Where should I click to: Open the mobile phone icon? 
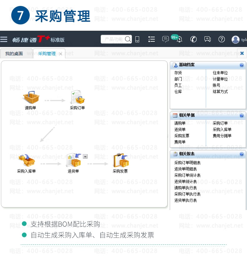pos(137,39)
